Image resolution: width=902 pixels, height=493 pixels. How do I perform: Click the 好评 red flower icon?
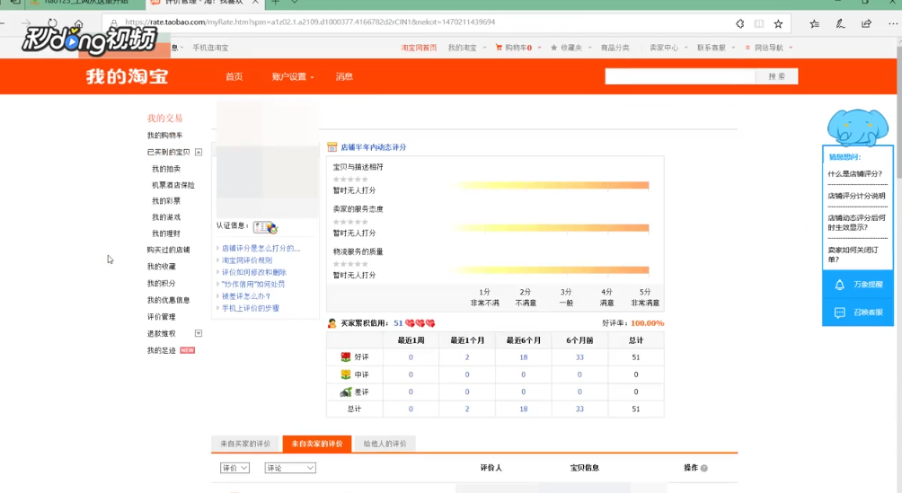(x=346, y=357)
